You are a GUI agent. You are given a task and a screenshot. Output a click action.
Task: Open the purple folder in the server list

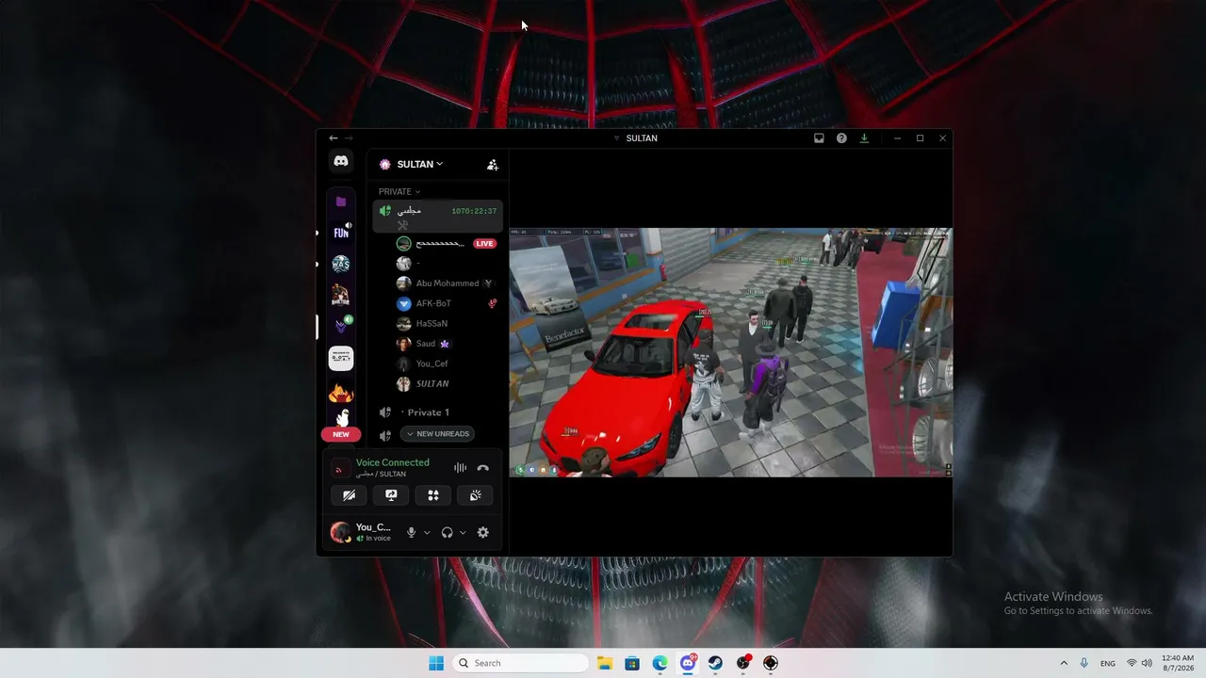tap(341, 202)
